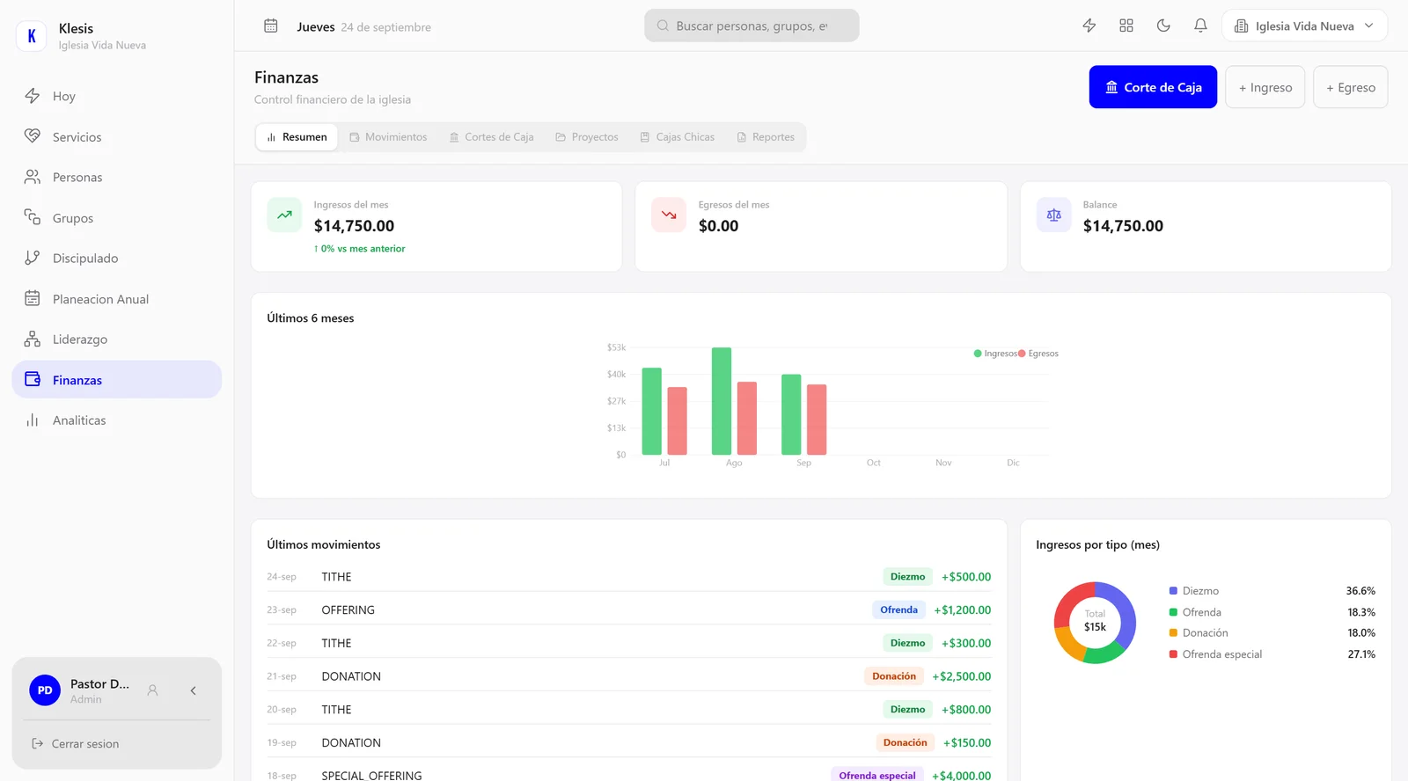The image size is (1408, 781).
Task: Click the Discipulado branch icon
Action: (x=33, y=258)
